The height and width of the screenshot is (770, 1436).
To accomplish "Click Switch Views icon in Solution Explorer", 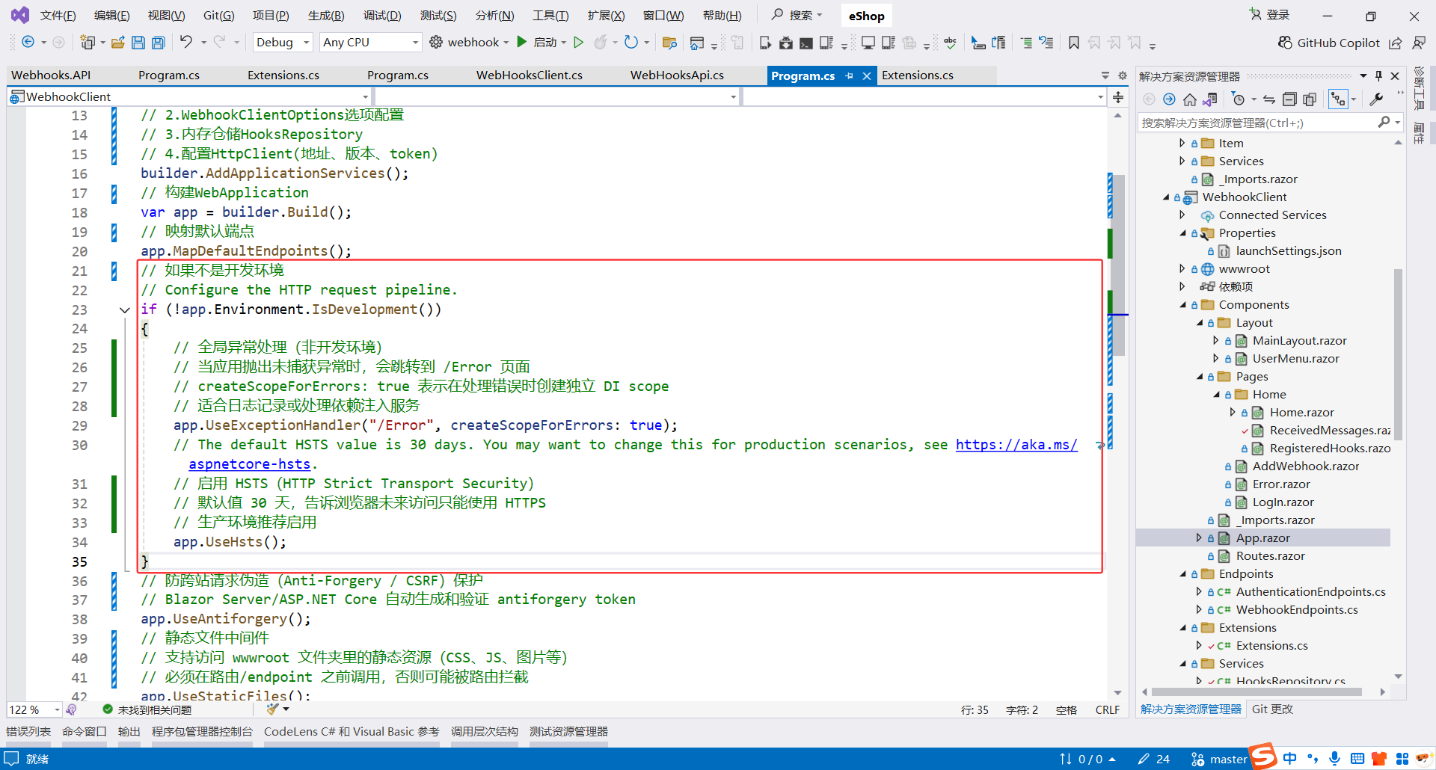I will 1210,99.
